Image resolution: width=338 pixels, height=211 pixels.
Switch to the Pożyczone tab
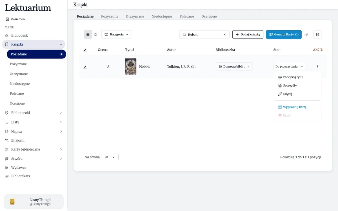point(110,16)
